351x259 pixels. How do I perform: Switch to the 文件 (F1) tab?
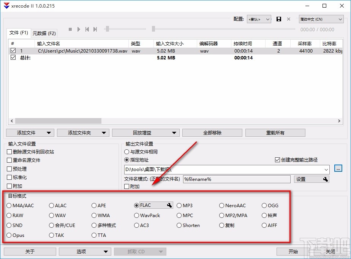coord(18,33)
